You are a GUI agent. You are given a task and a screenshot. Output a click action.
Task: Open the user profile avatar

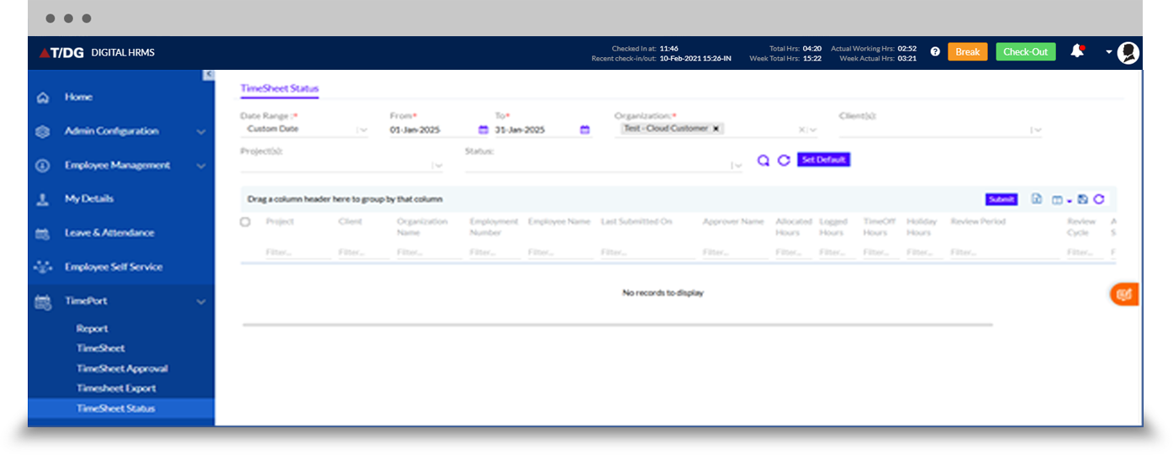click(1128, 52)
